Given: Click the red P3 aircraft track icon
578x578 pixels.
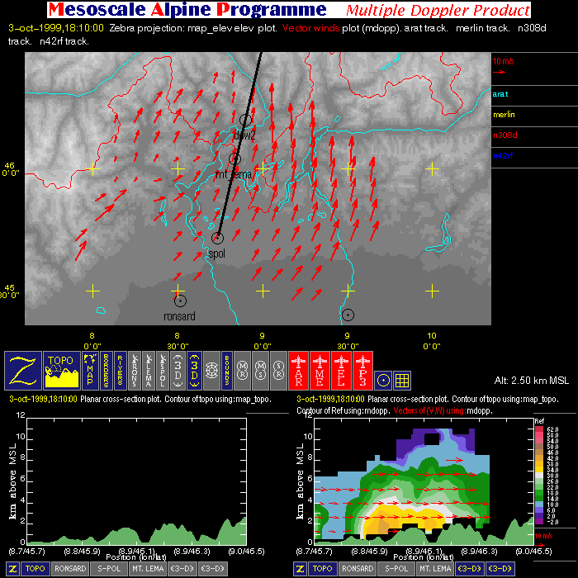Looking at the screenshot, I should pos(362,370).
